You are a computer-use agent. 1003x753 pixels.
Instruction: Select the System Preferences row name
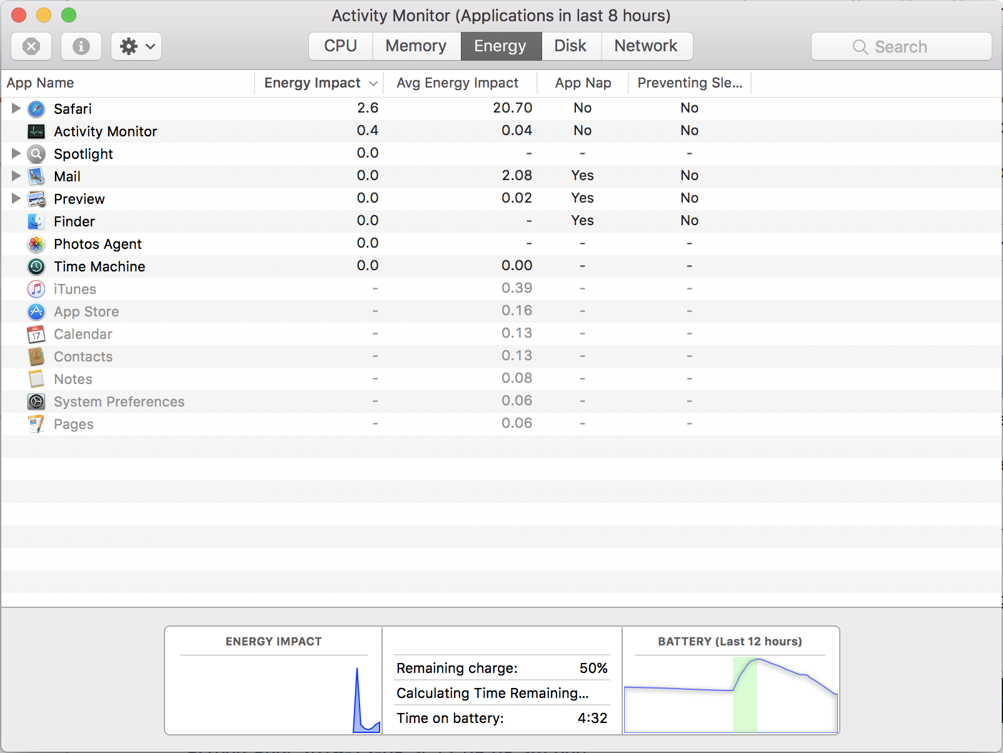pyautogui.click(x=119, y=402)
